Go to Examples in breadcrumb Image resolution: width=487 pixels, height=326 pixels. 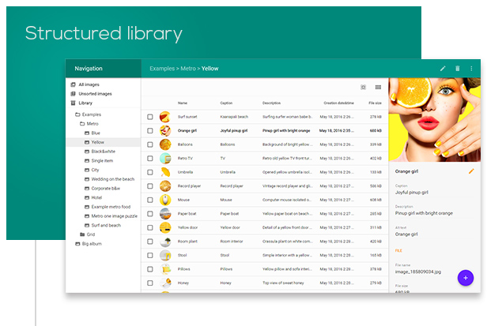[x=162, y=69]
